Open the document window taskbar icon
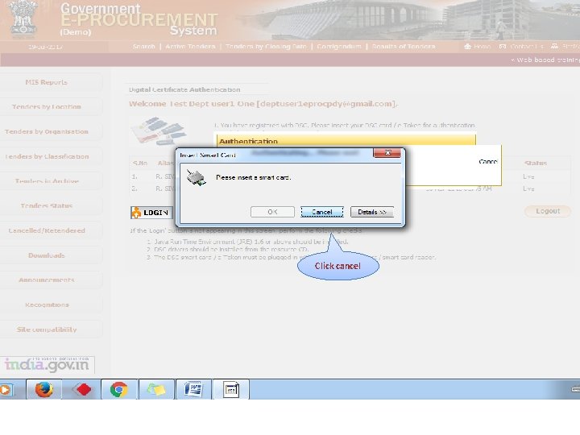Screen dimensions: 580x435 [231, 390]
